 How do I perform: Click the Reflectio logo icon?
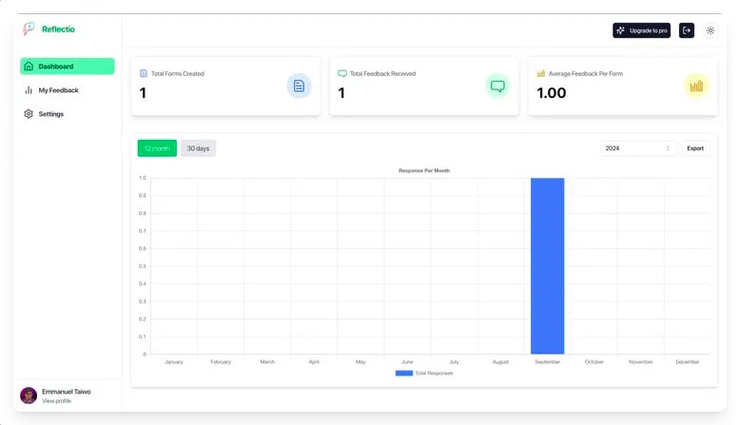[x=29, y=29]
